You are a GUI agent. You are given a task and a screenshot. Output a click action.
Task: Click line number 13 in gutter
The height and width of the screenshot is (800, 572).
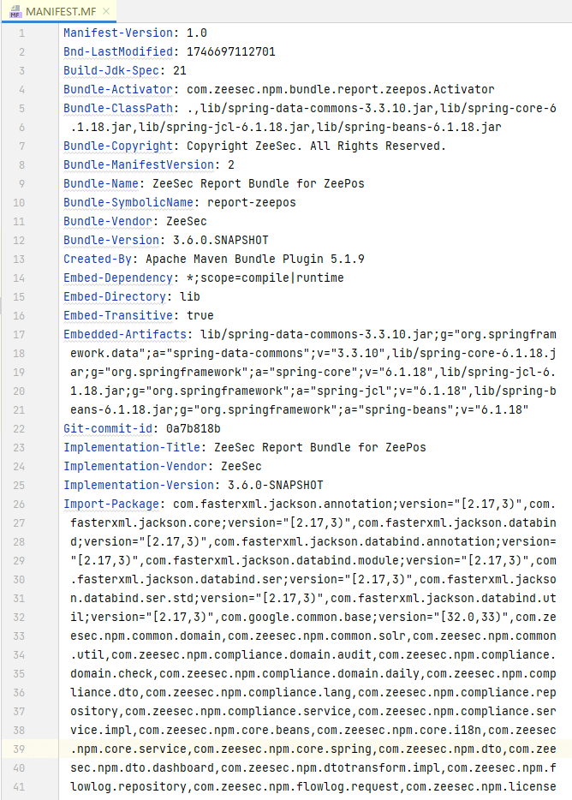point(21,259)
